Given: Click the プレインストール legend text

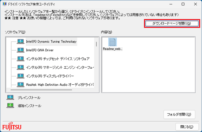Looking at the screenshot, I should [x=29, y=98].
